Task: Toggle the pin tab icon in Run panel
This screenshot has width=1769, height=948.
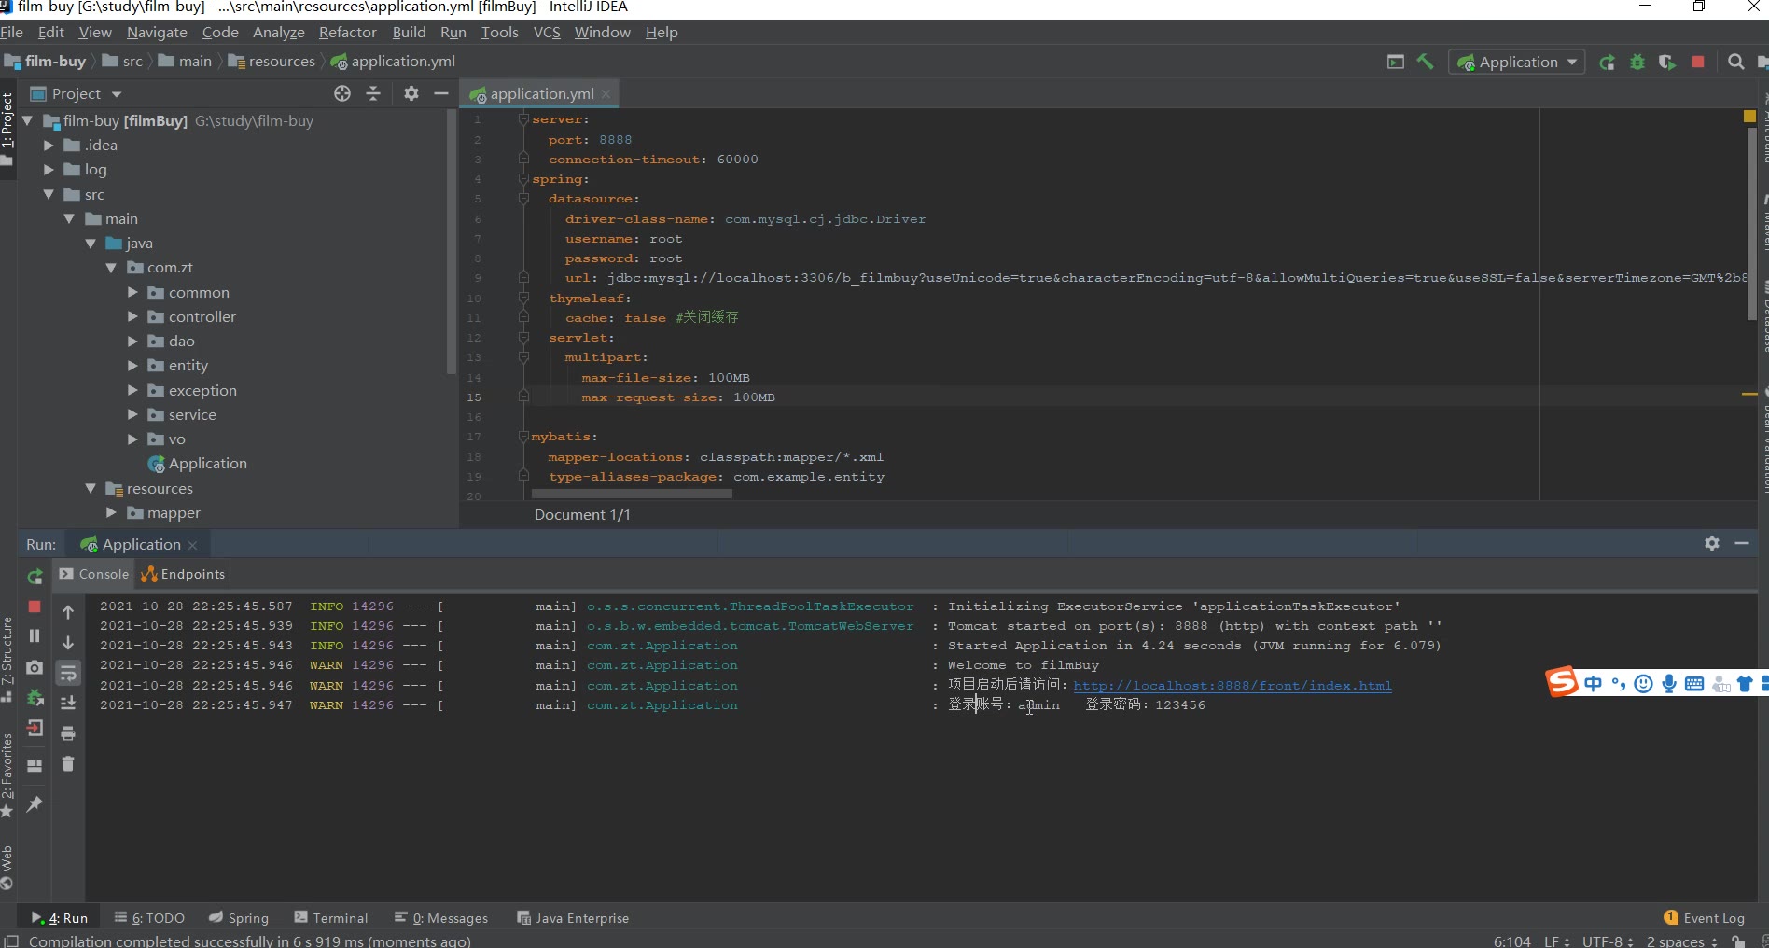Action: click(x=35, y=803)
